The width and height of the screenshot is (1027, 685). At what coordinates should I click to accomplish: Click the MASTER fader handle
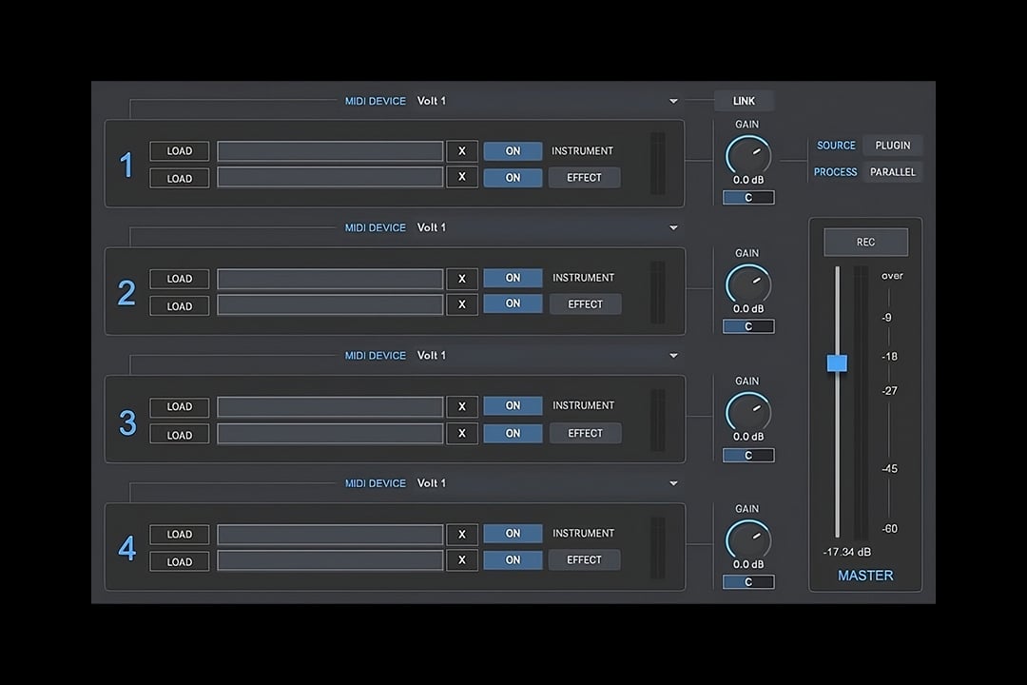point(837,363)
